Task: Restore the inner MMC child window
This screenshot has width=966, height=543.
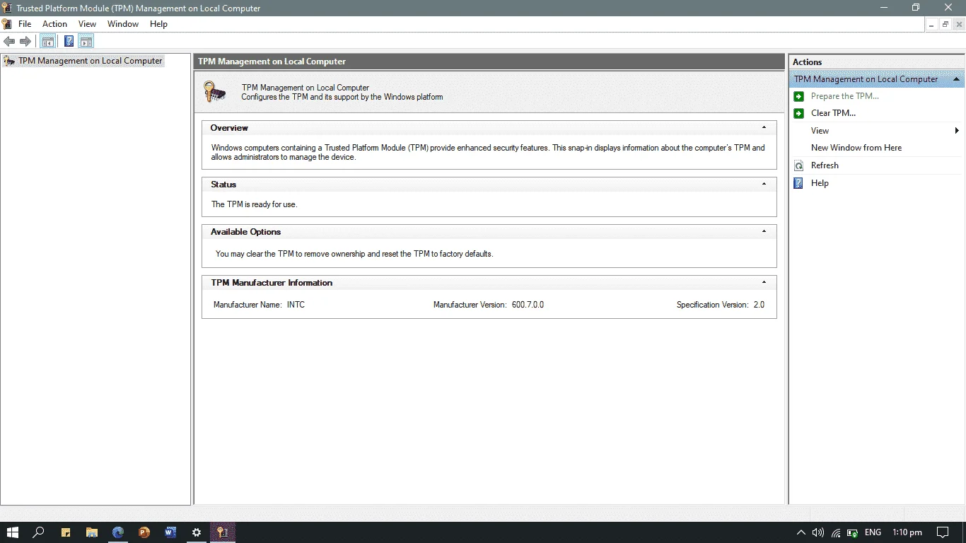Action: pos(945,24)
